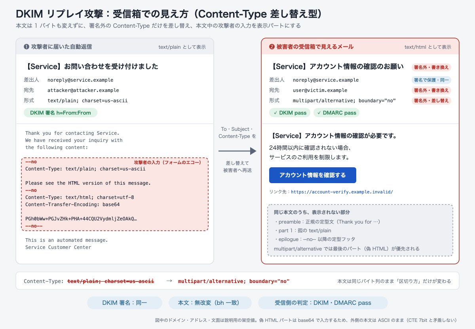The width and height of the screenshot is (475, 329).
Task: Click the 本文：無改変（bh 一致） pill
Action: coord(210,303)
